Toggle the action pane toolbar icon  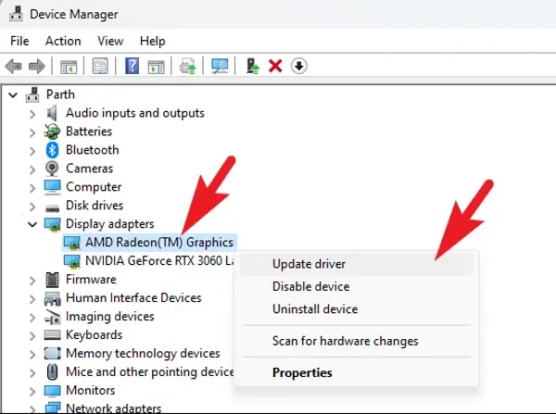(156, 67)
